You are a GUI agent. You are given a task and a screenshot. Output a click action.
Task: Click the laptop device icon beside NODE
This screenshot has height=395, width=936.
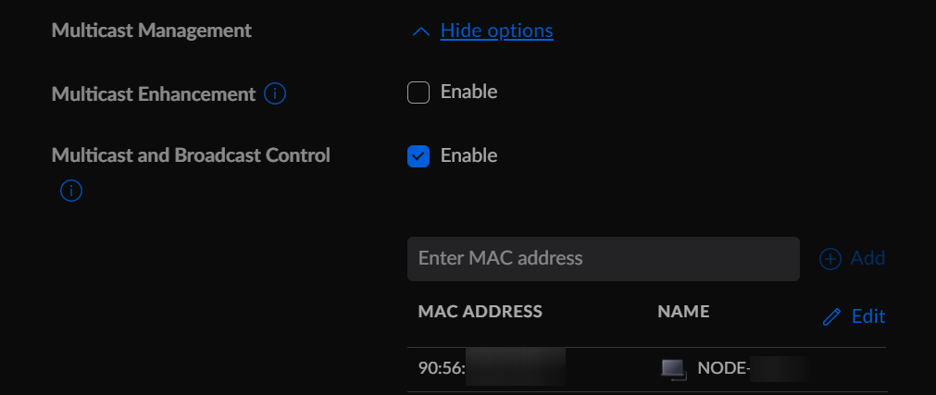coord(674,369)
